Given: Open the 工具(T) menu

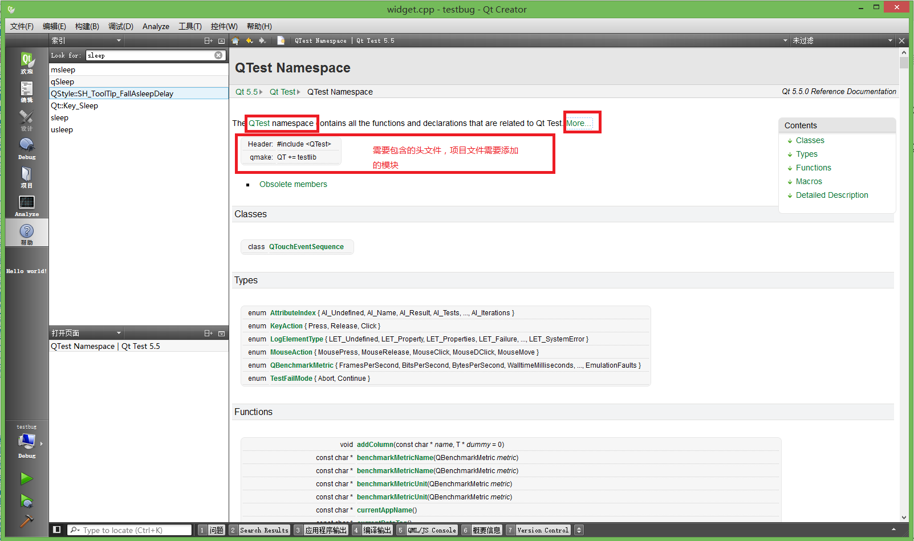Looking at the screenshot, I should tap(190, 26).
